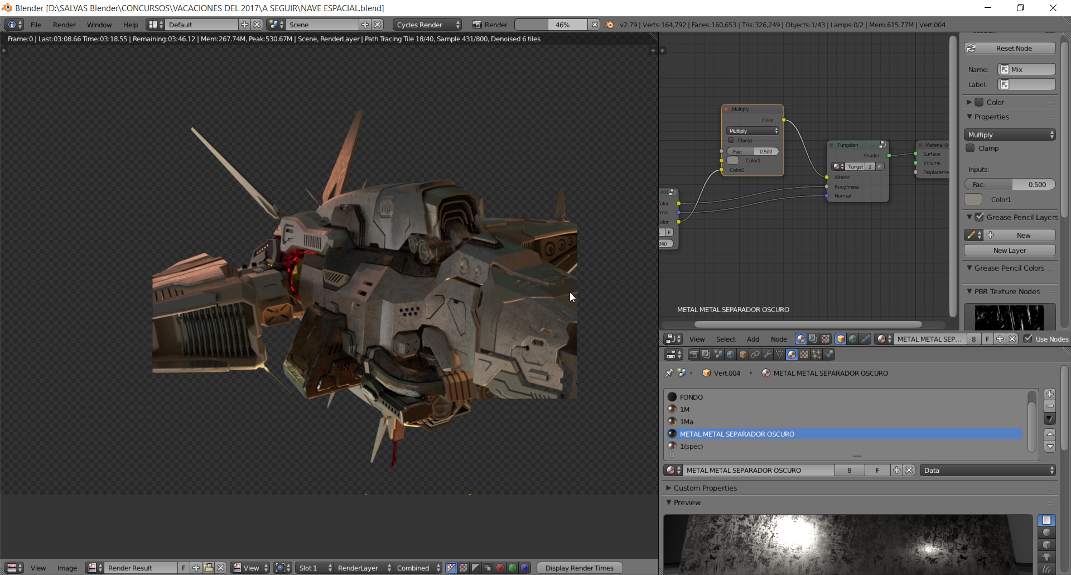Open the Help menu
The height and width of the screenshot is (575, 1071).
point(131,25)
